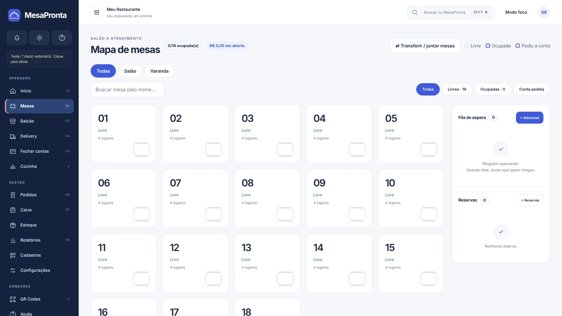The width and height of the screenshot is (562, 316).
Task: Filter by Conta pedida
Action: pos(531,89)
